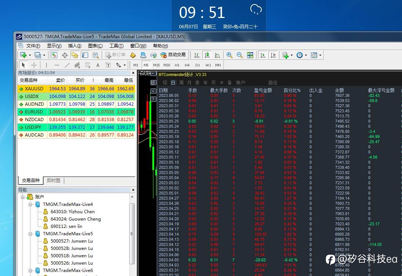Switch chart to line chart icon
This screenshot has height=276, width=402.
coord(217,55)
